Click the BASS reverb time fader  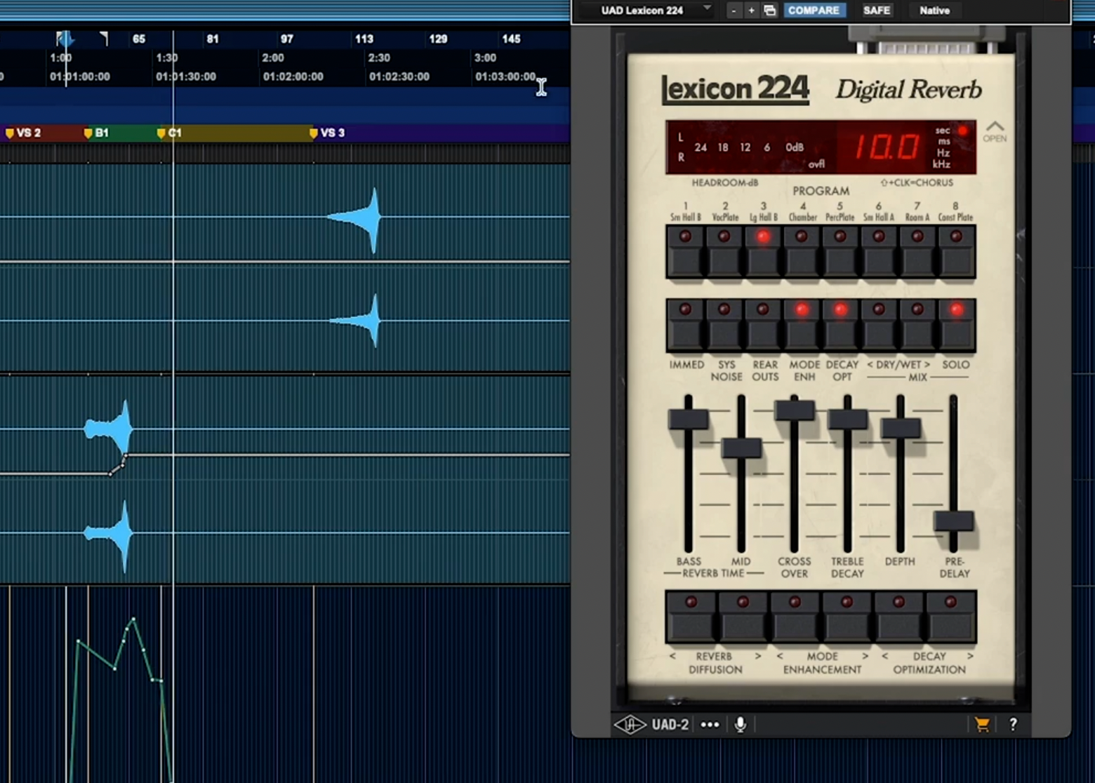tap(689, 419)
